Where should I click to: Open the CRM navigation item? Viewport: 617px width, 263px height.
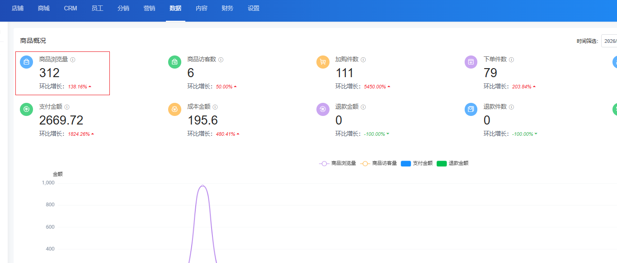(x=71, y=9)
